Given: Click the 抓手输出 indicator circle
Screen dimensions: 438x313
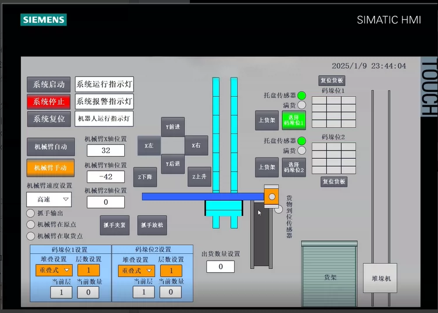Looking at the screenshot, I should (31, 213).
